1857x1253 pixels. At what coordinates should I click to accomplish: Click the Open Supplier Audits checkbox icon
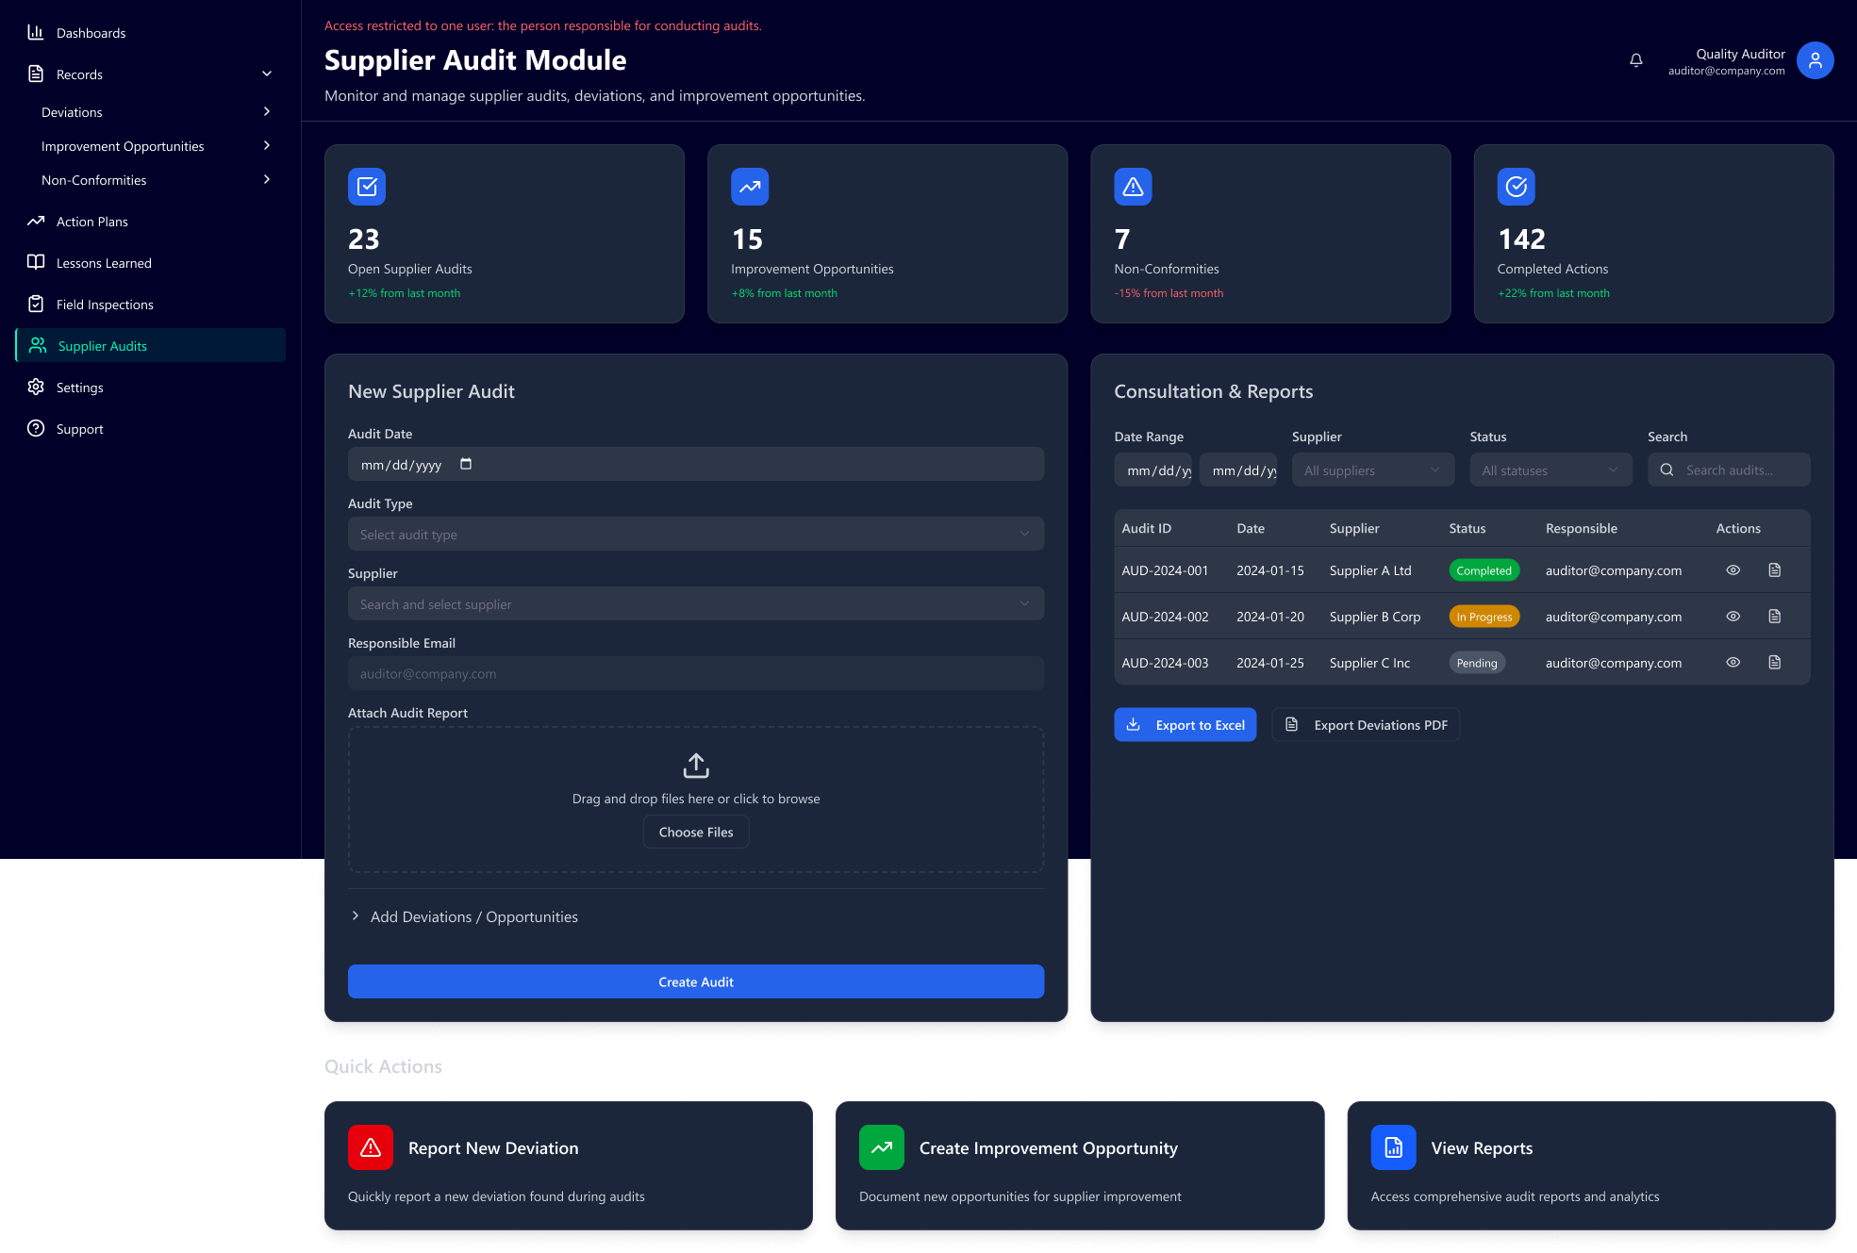tap(367, 187)
